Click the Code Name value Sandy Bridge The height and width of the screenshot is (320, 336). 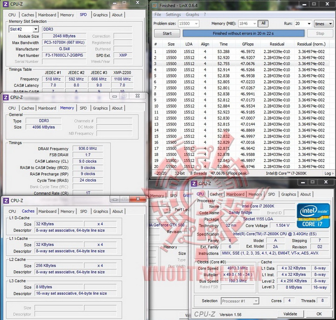240,212
